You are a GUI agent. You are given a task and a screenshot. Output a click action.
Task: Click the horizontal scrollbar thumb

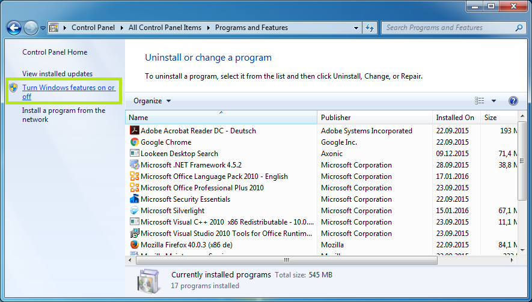pos(286,260)
